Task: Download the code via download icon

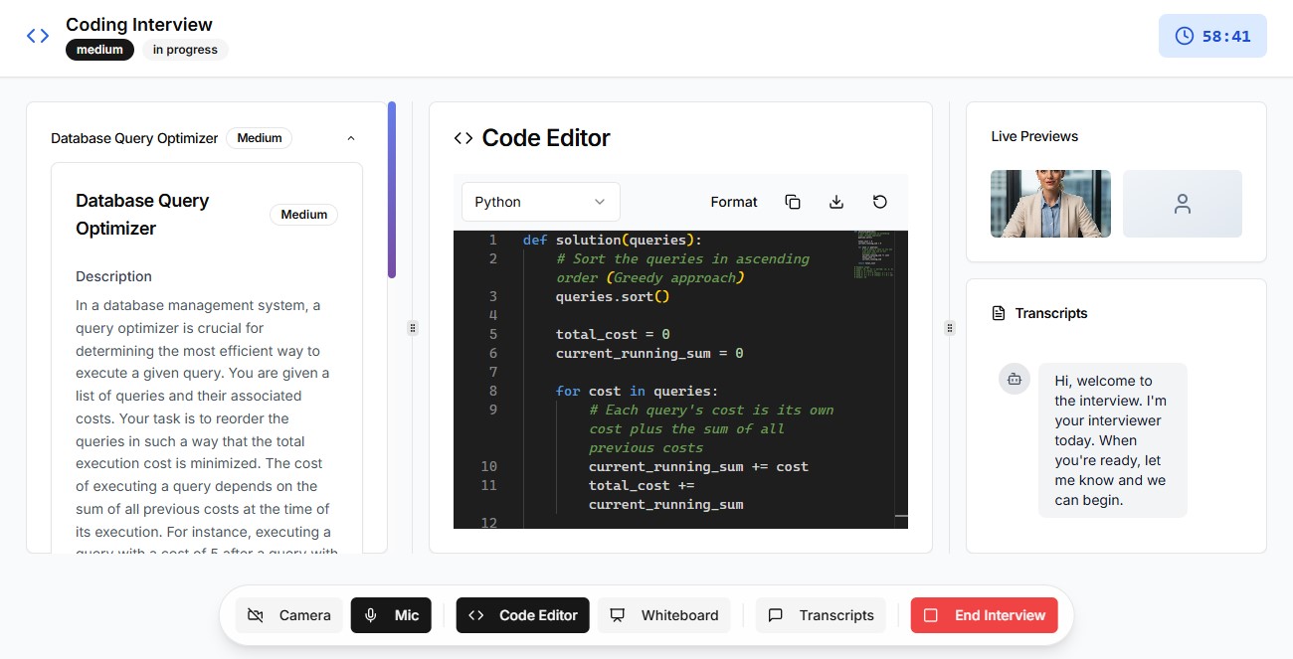Action: point(835,201)
